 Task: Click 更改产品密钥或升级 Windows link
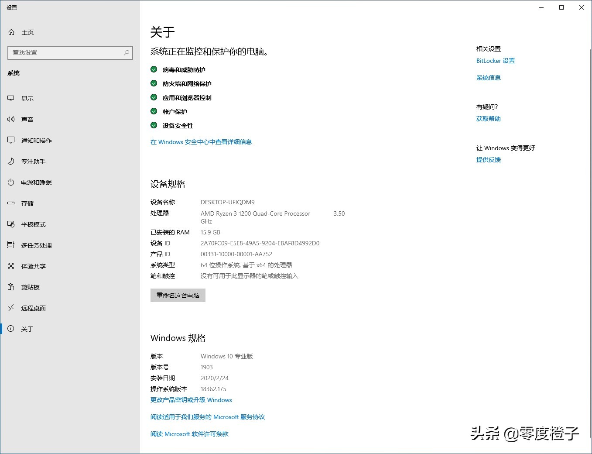coord(191,400)
